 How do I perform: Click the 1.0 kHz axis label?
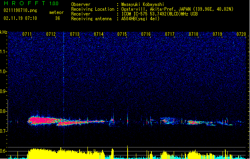(x=4, y=72)
